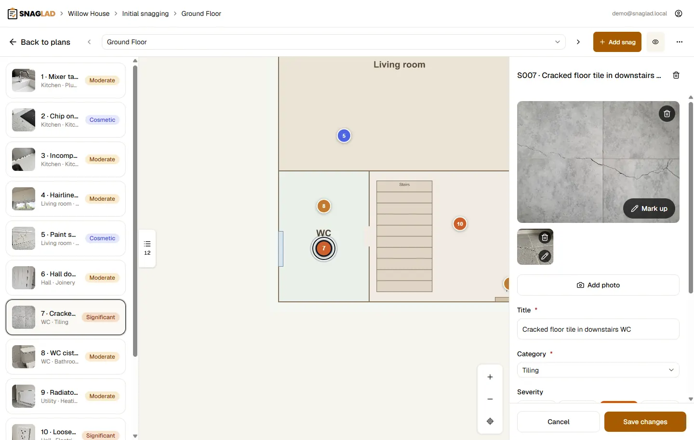Open the more options ellipsis menu
Image resolution: width=694 pixels, height=440 pixels.
coord(680,42)
